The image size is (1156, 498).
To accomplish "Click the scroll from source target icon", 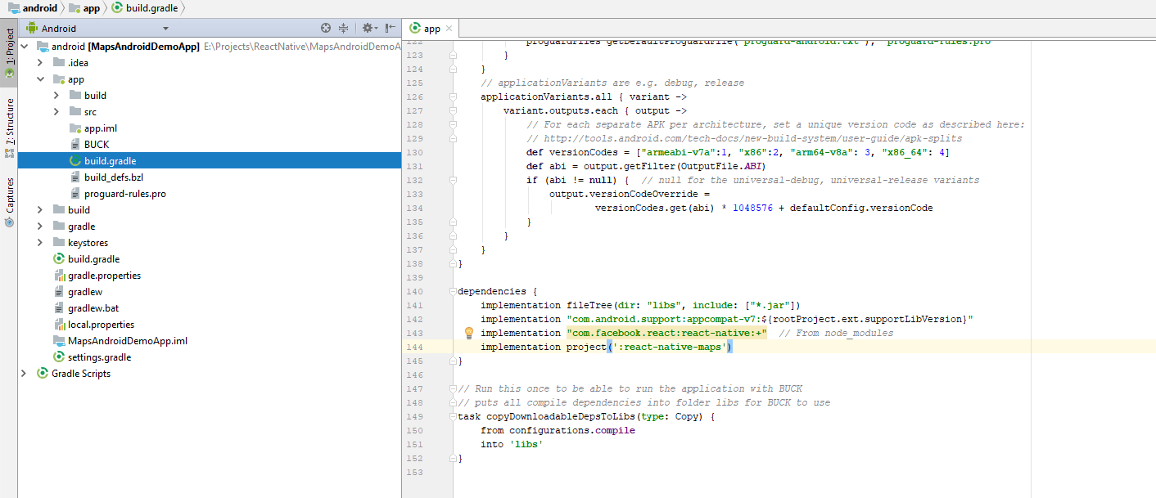I will pos(326,28).
